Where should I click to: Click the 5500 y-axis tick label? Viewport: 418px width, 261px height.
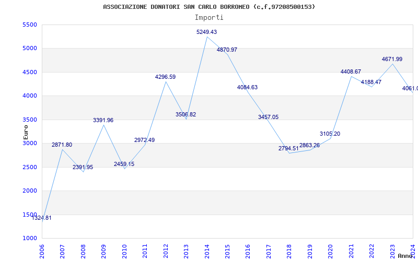click(30, 25)
